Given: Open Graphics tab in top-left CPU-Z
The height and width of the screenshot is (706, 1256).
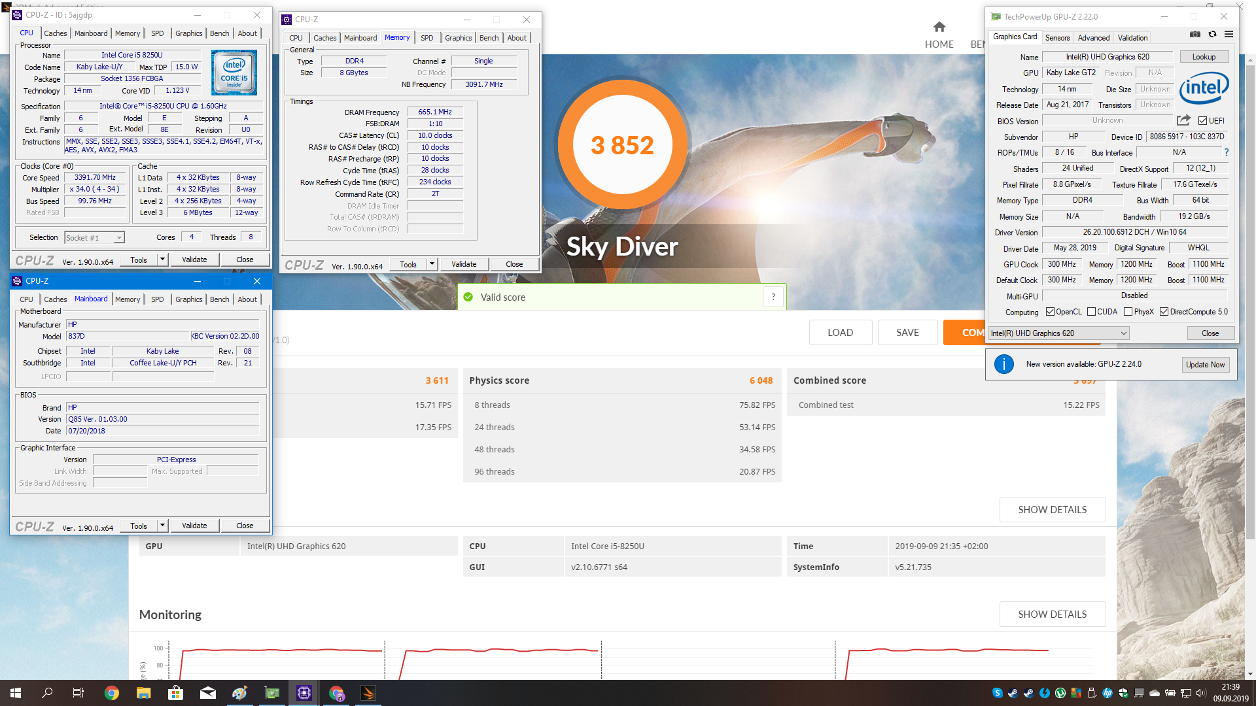Looking at the screenshot, I should coord(188,33).
